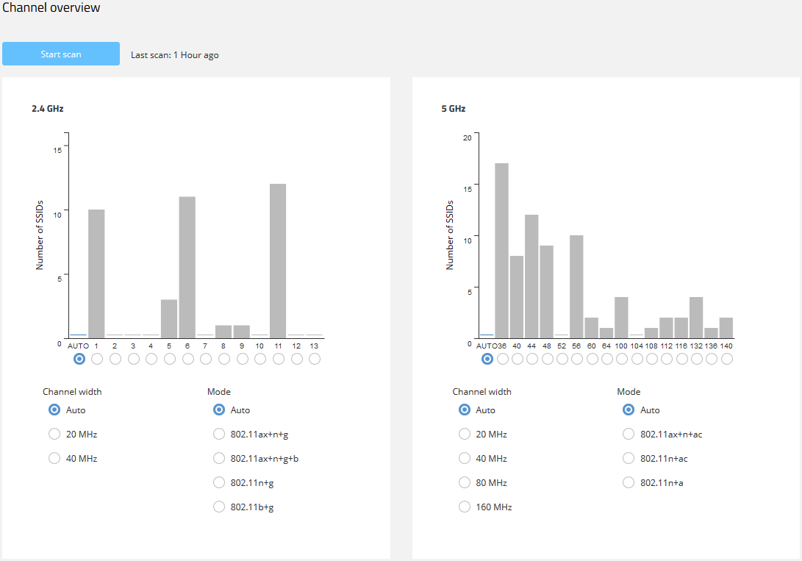This screenshot has width=802, height=561.
Task: Select channel 13 in the 2.4 GHz band
Action: 315,359
